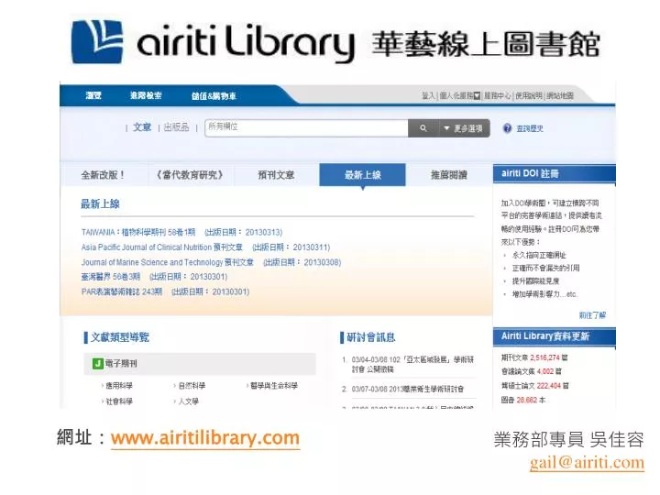Viewport: 660px width, 495px height.
Task: Expand the 更多選項 dropdown
Action: coord(464,128)
